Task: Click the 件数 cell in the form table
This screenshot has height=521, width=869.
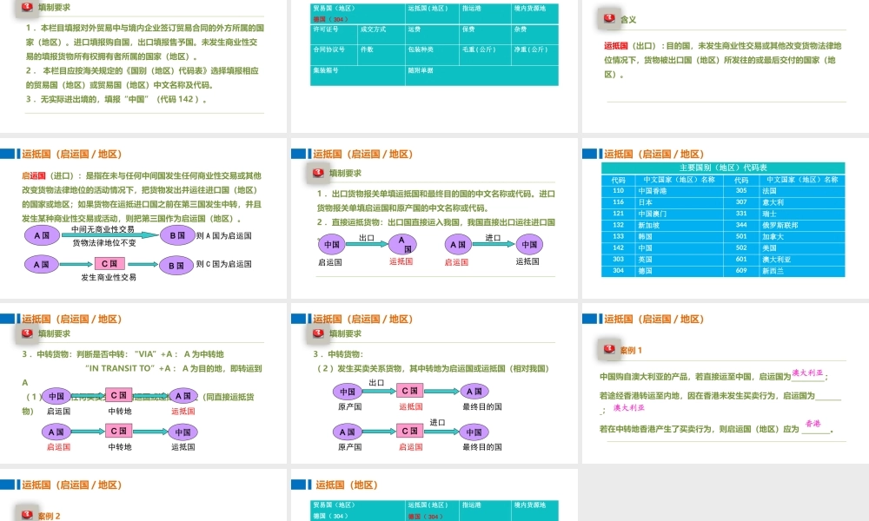Action: click(x=381, y=55)
